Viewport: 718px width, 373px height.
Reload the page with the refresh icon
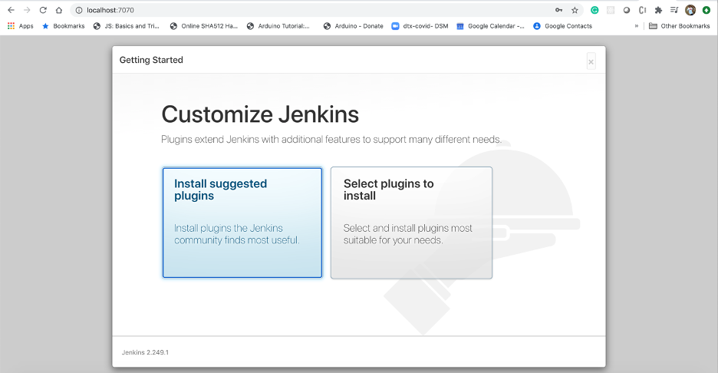43,10
